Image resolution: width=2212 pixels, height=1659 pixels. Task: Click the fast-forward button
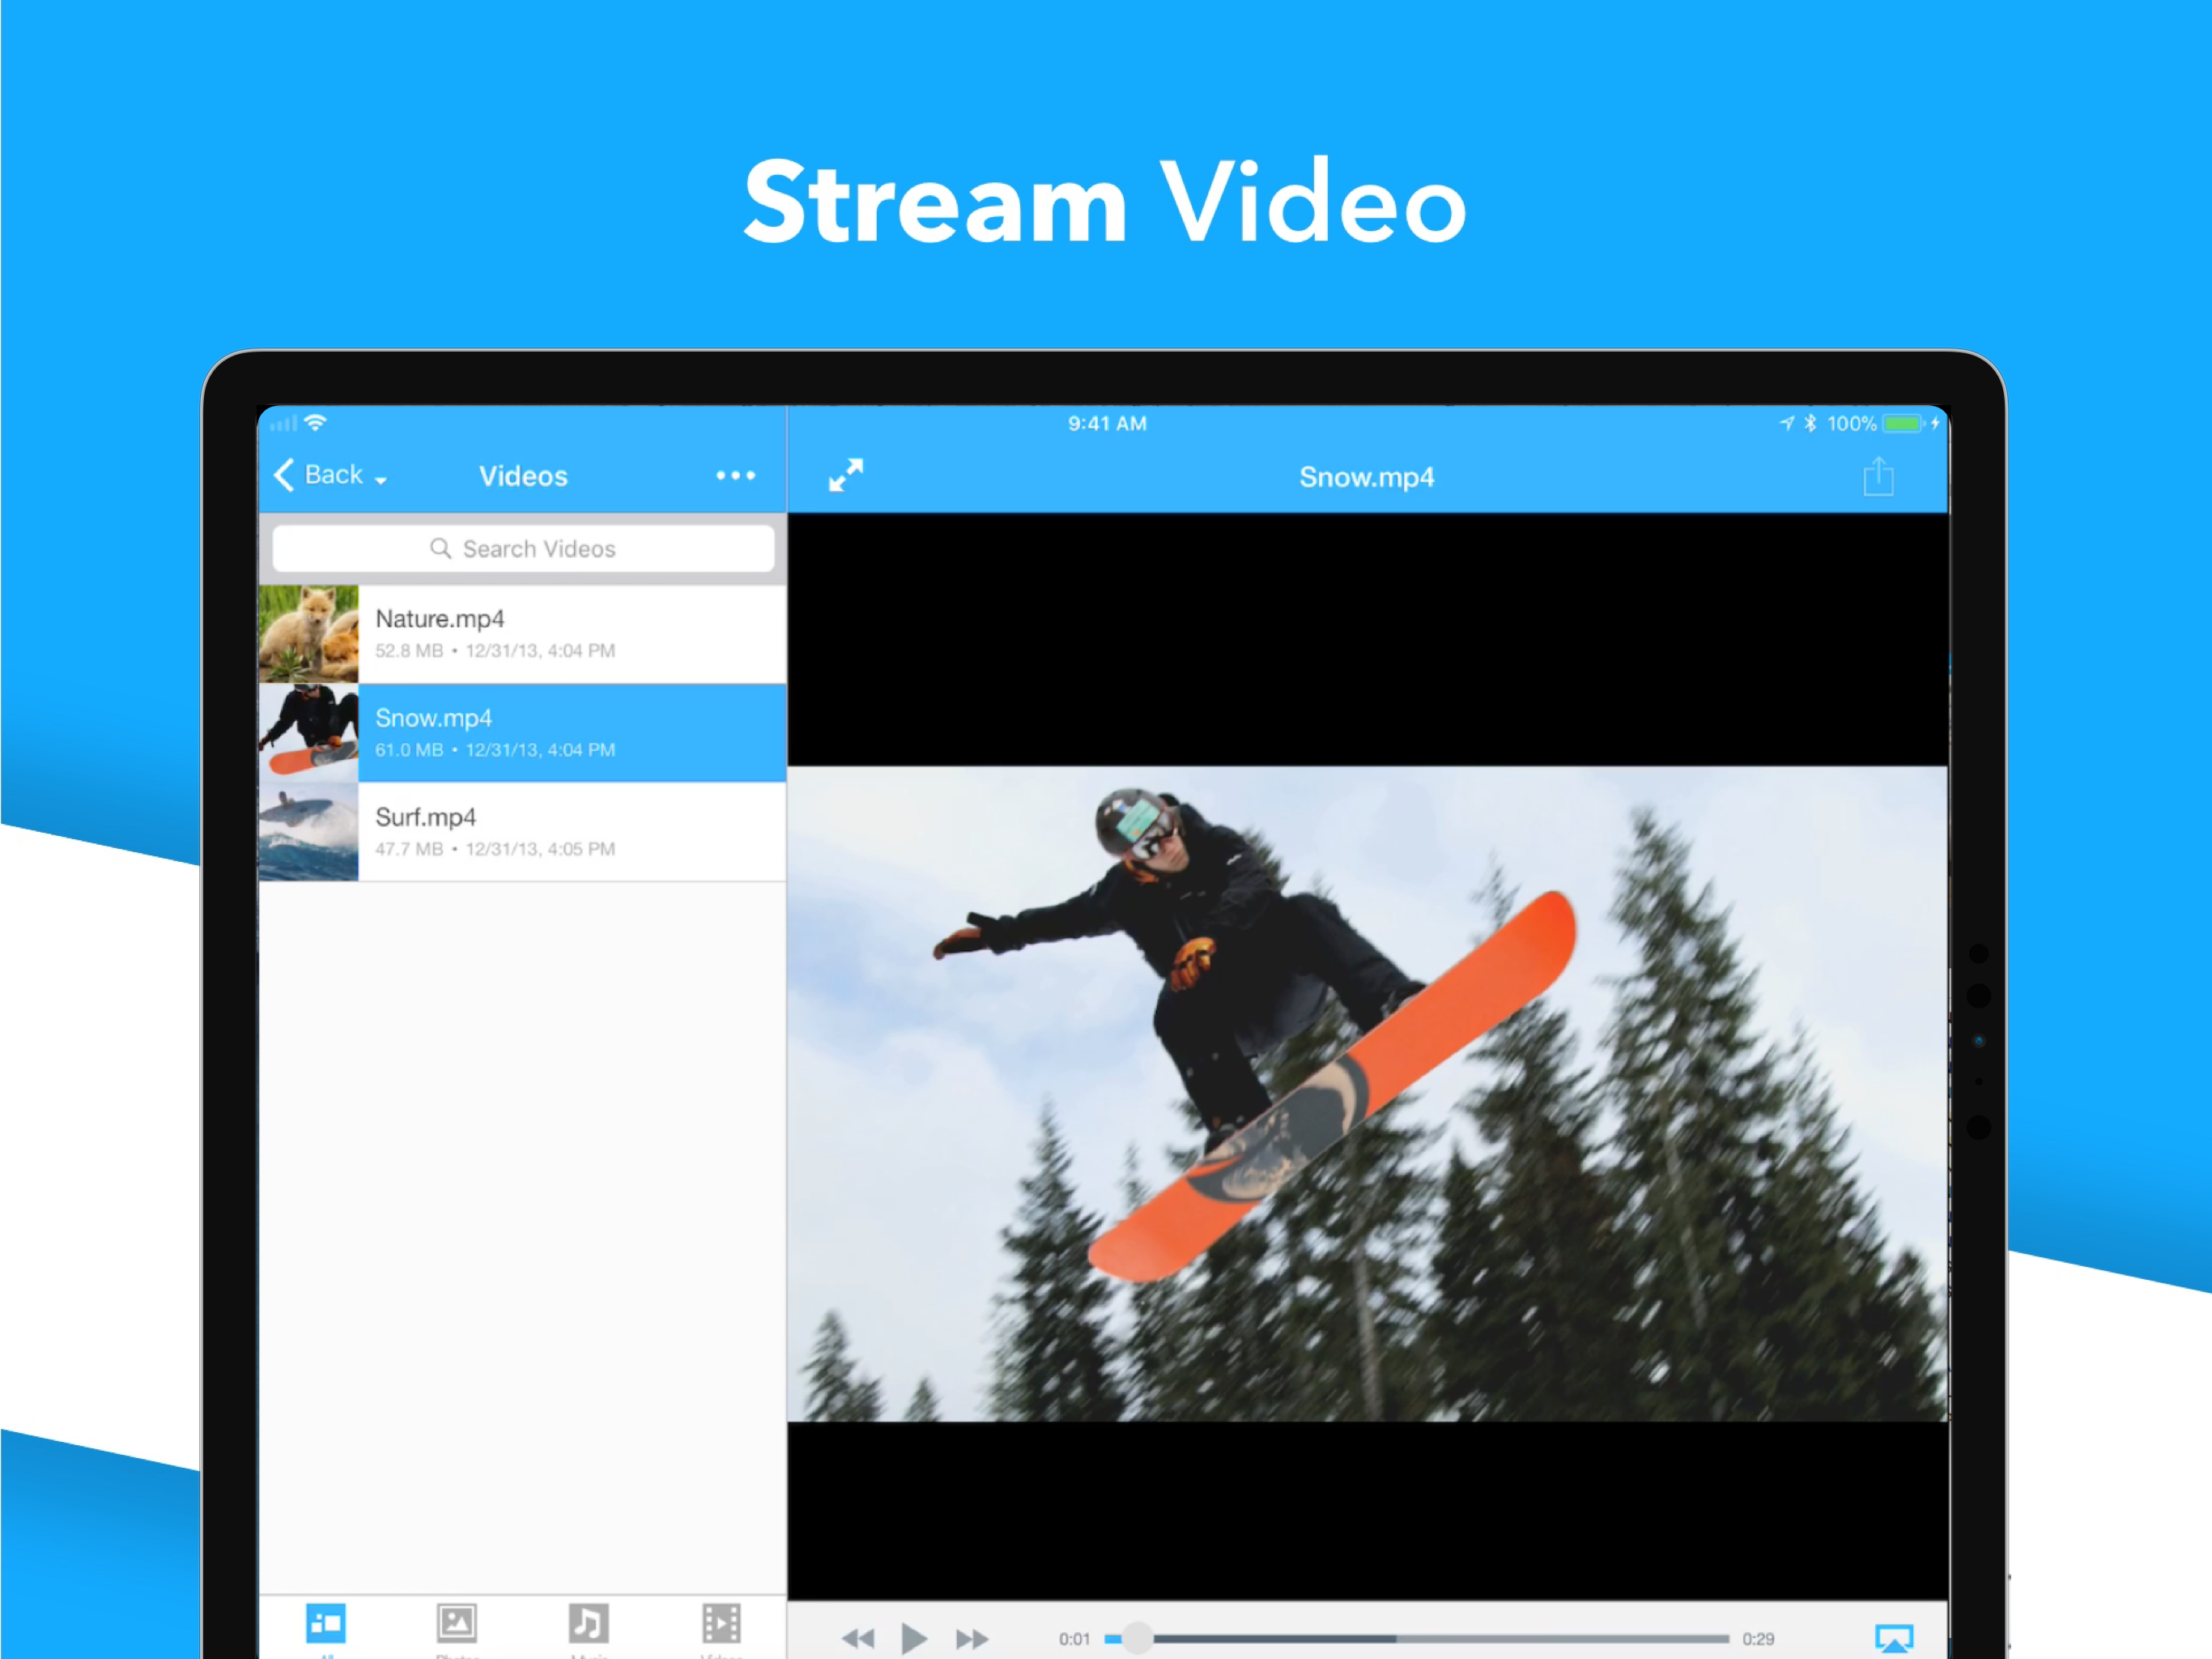[971, 1638]
